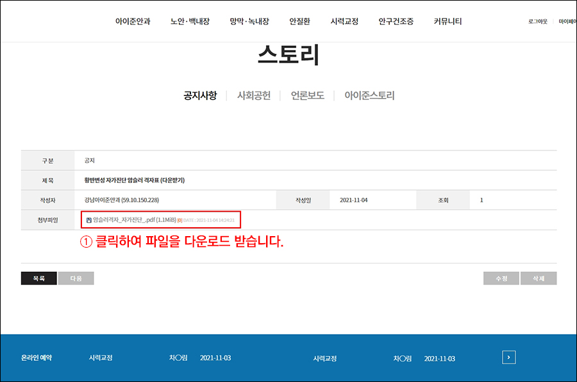Image resolution: width=577 pixels, height=382 pixels.
Task: Open the 언론보도 tab
Action: pos(307,95)
